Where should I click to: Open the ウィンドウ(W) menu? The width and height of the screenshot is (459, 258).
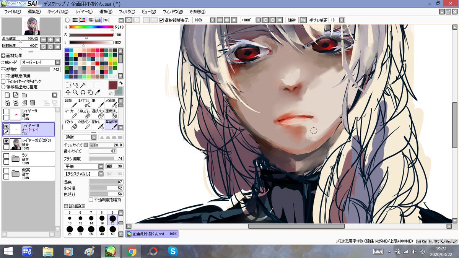173,12
